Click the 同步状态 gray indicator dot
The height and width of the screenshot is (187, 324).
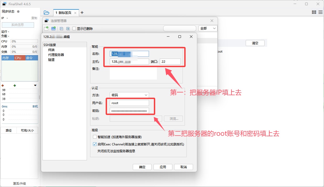18,12
